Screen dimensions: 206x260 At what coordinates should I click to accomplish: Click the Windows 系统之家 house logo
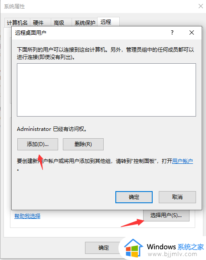click(x=134, y=248)
